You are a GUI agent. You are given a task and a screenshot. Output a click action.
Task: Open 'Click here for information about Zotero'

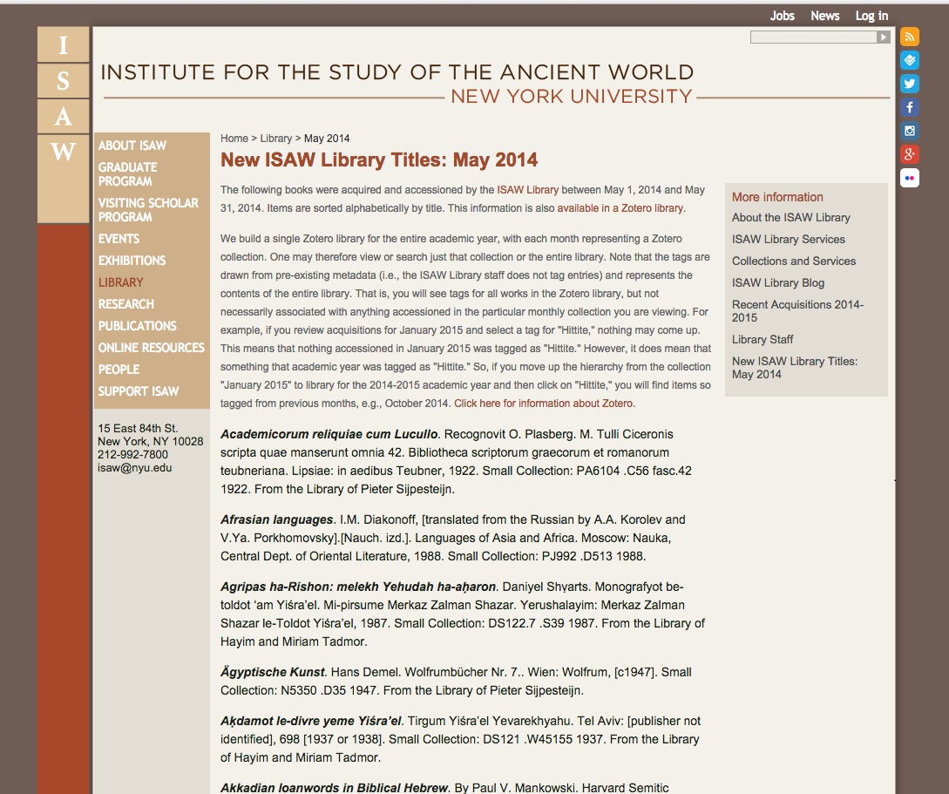544,404
